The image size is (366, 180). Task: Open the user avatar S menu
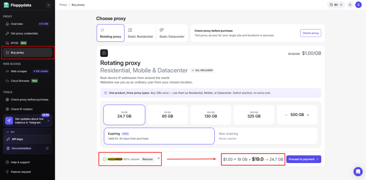pyautogui.click(x=358, y=5)
